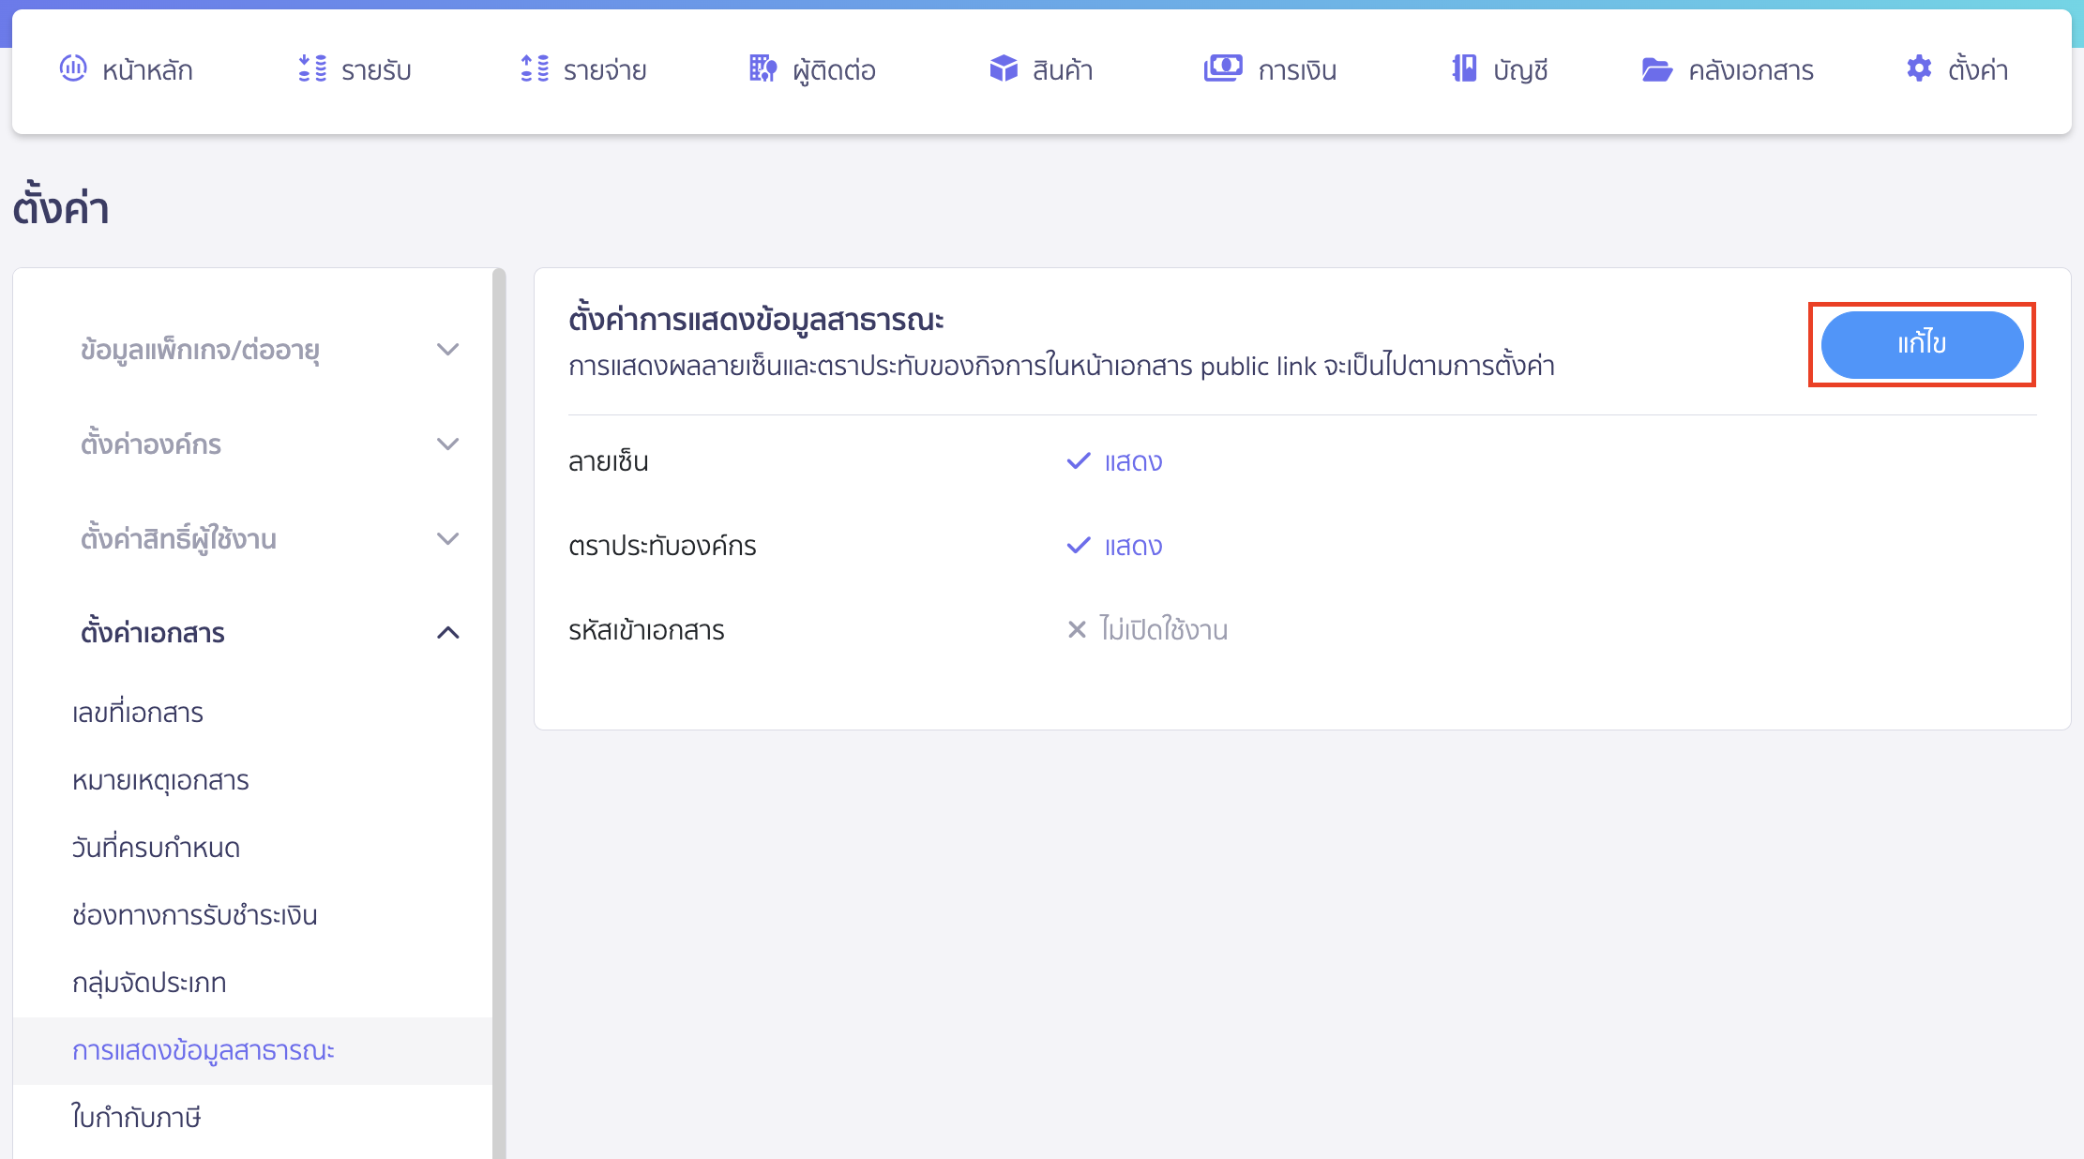The image size is (2084, 1159).
Task: Select the การเงิน finance icon
Action: tap(1222, 68)
